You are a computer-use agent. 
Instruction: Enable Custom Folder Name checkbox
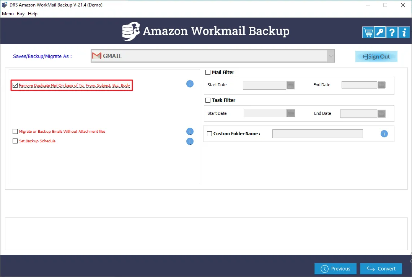[x=209, y=134]
